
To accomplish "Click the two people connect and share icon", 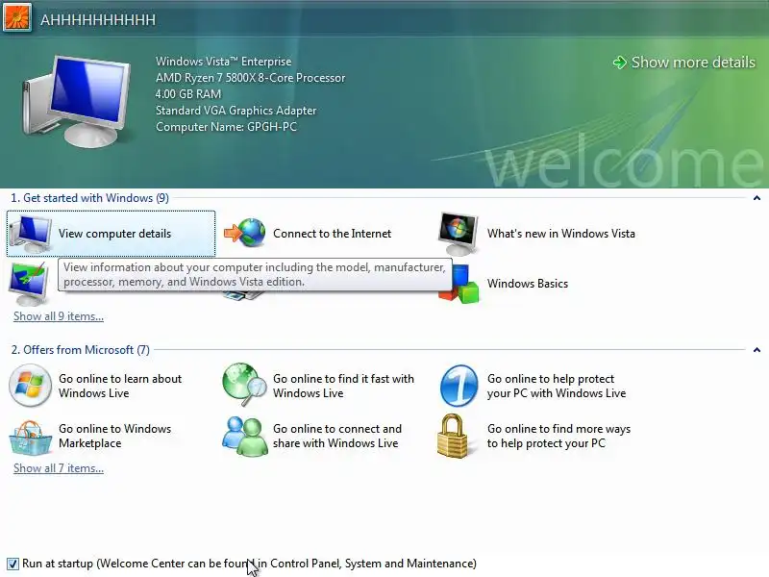I will (244, 437).
